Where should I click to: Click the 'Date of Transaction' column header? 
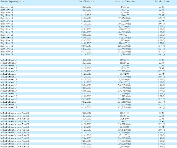click(x=87, y=1)
